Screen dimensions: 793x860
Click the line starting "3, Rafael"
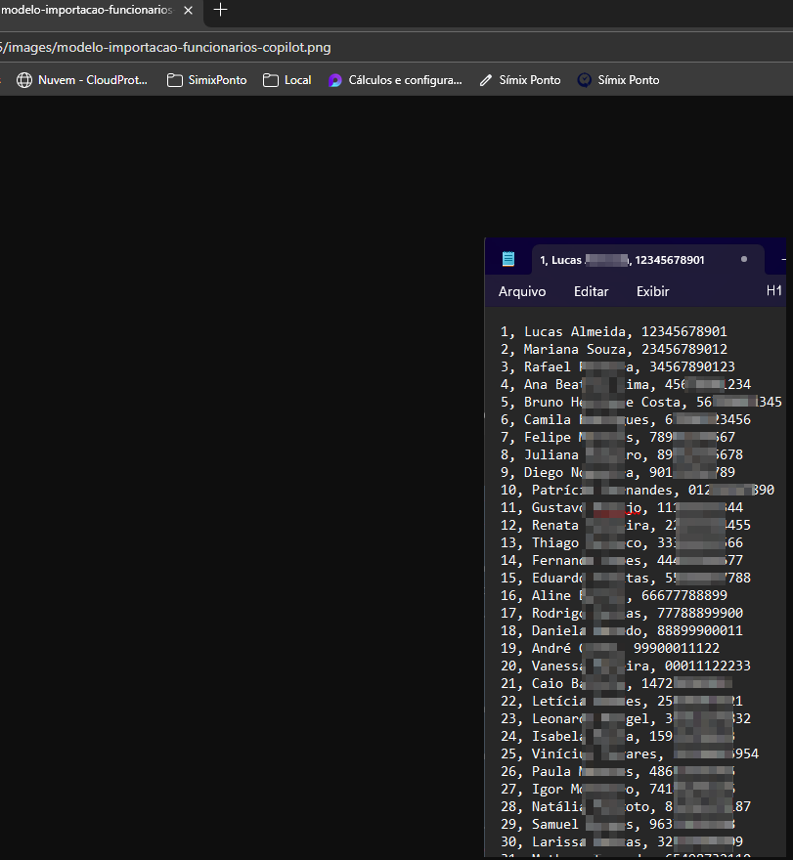click(617, 366)
